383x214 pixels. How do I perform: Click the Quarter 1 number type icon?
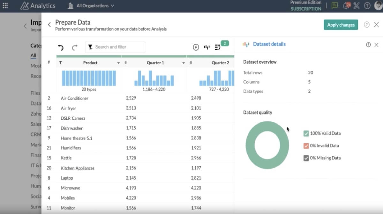click(x=126, y=63)
